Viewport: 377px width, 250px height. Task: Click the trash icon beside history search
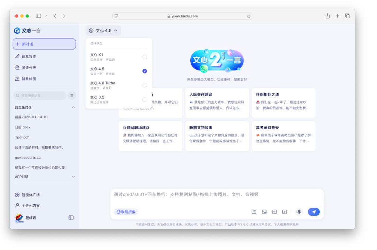tap(72, 96)
